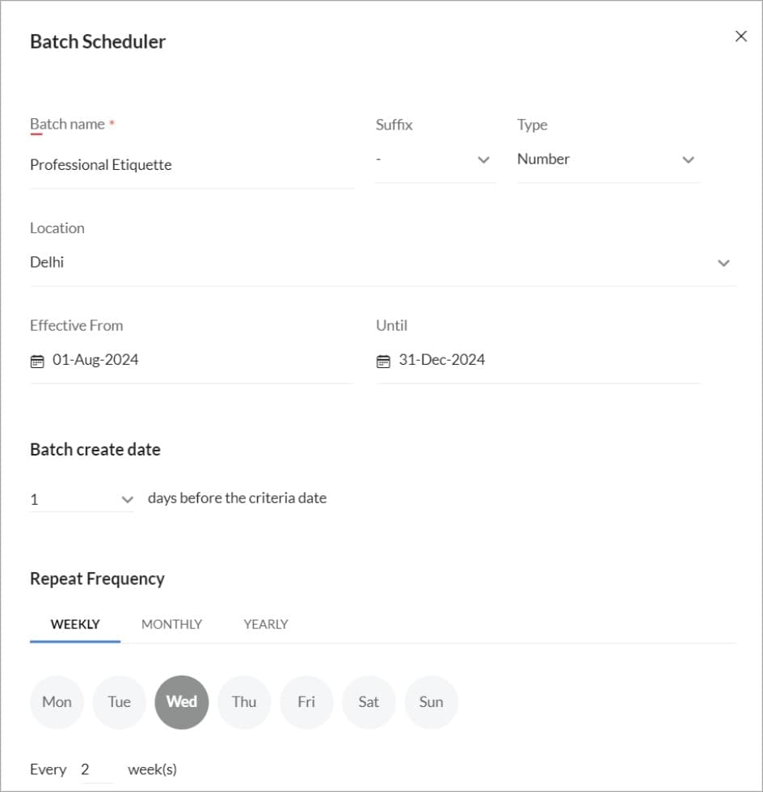The width and height of the screenshot is (763, 792).
Task: Expand the Suffix dropdown
Action: 436,160
